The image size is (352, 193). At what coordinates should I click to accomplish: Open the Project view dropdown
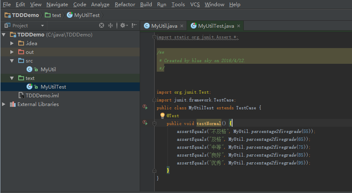(42, 26)
